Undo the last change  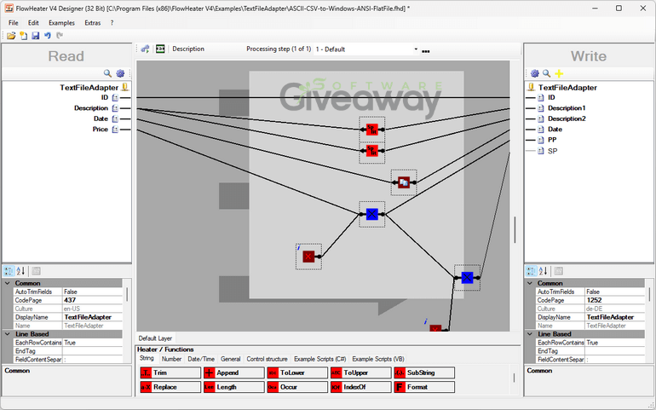47,36
